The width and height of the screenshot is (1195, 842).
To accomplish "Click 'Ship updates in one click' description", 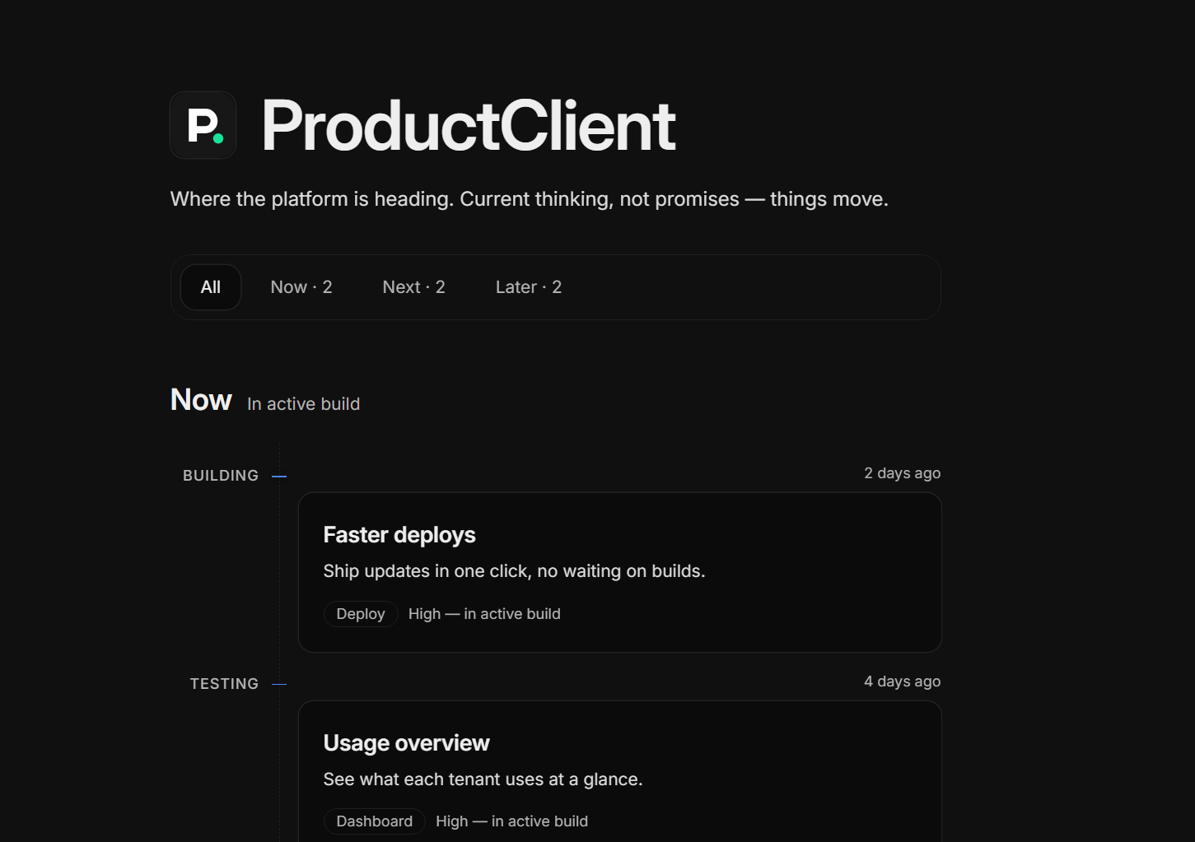I will 515,571.
